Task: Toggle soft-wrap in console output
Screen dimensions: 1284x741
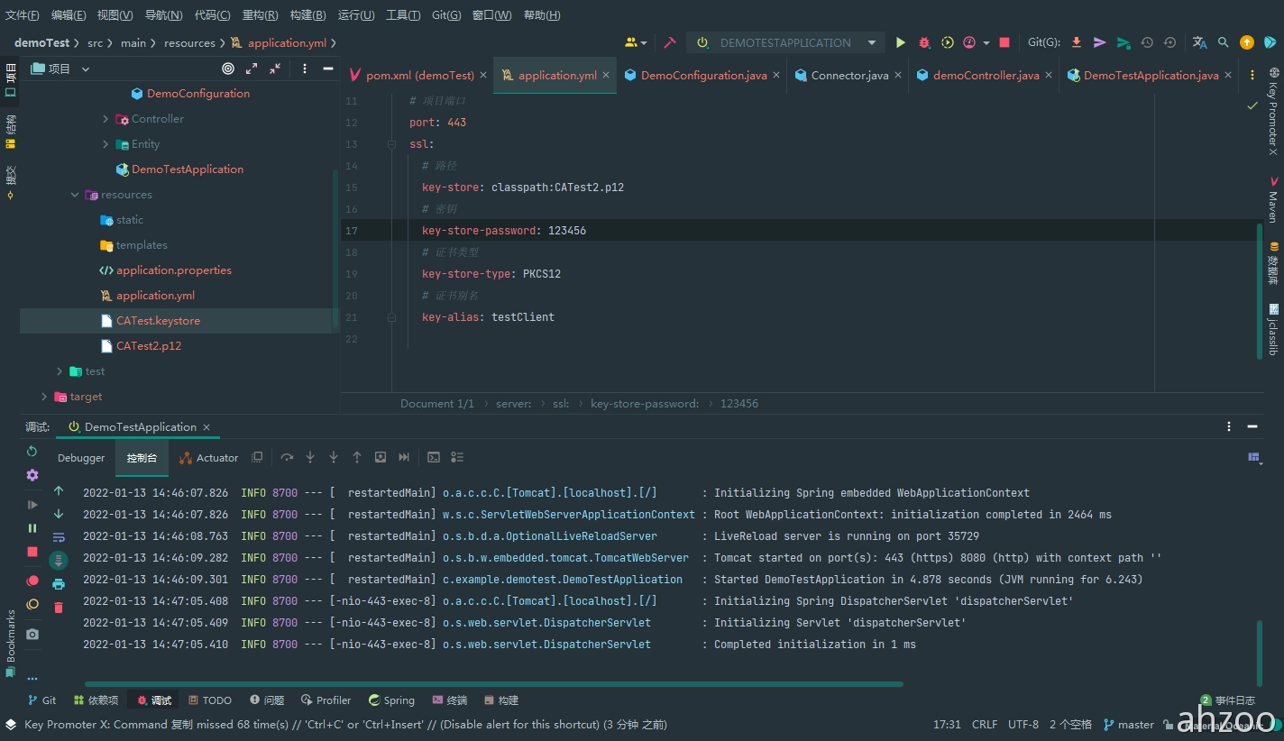Action: coord(59,537)
